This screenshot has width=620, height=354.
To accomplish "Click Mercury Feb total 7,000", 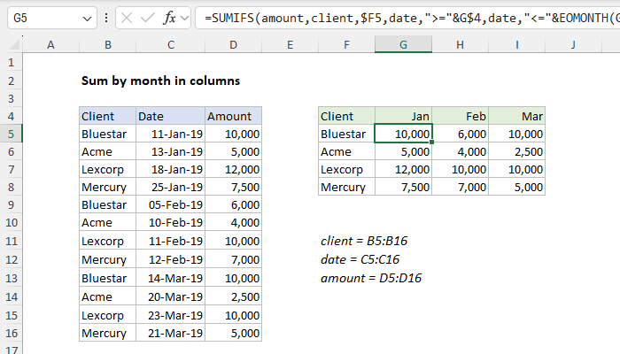I will pyautogui.click(x=460, y=187).
